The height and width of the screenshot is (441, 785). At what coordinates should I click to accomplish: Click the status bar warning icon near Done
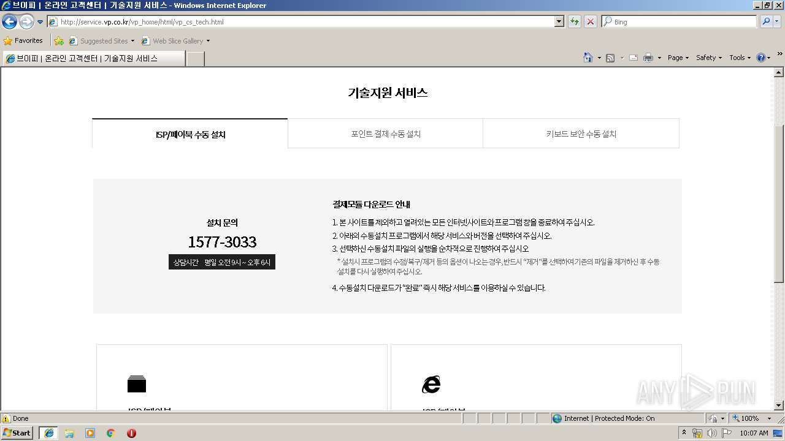tap(6, 418)
